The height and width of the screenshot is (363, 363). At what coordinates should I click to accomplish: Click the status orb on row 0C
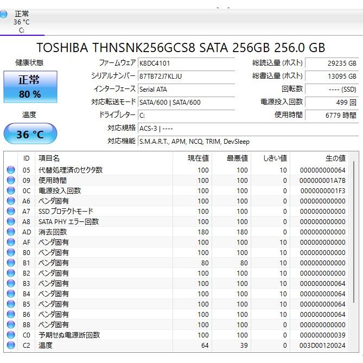[11, 190]
